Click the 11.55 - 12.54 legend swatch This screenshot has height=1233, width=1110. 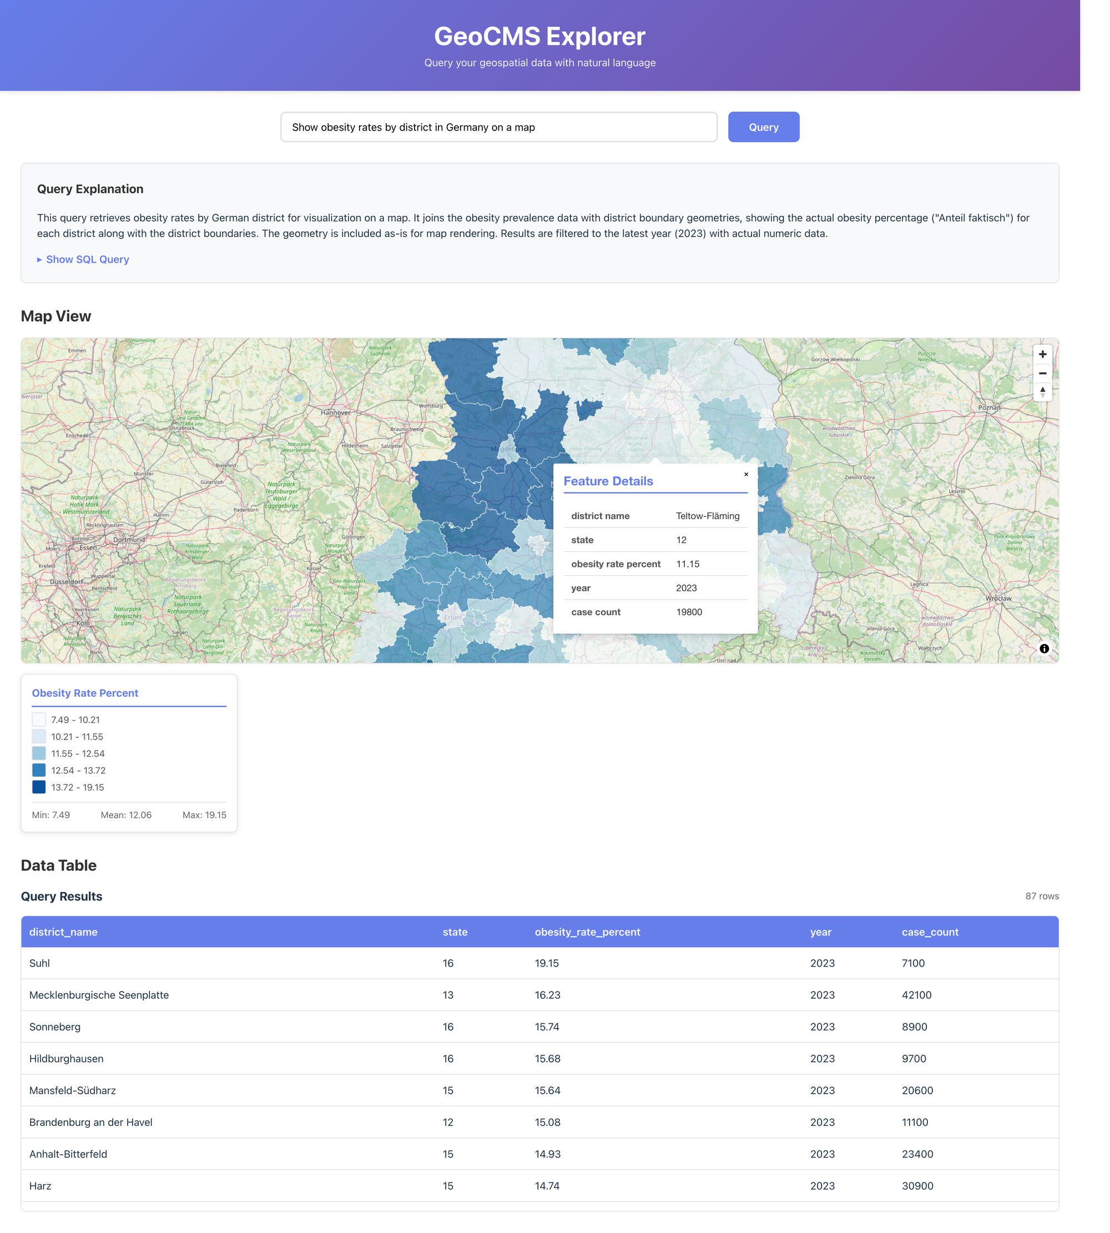39,753
